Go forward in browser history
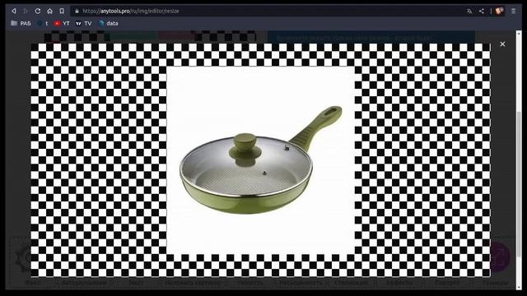527x296 pixels. coord(26,11)
